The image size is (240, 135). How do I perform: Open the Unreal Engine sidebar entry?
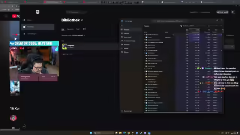point(37,34)
